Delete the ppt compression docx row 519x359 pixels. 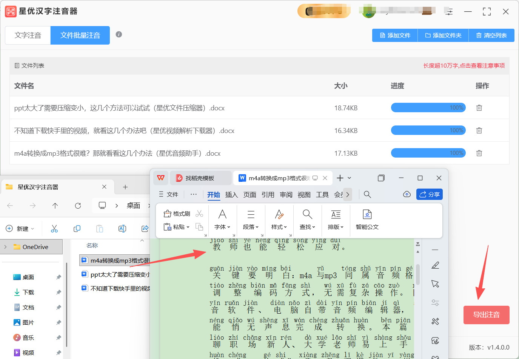point(479,108)
